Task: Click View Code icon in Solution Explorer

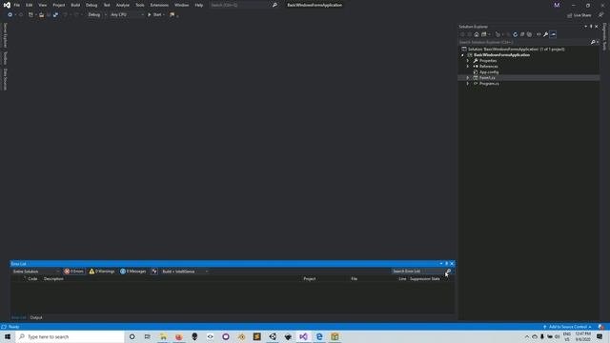Action: [x=539, y=34]
